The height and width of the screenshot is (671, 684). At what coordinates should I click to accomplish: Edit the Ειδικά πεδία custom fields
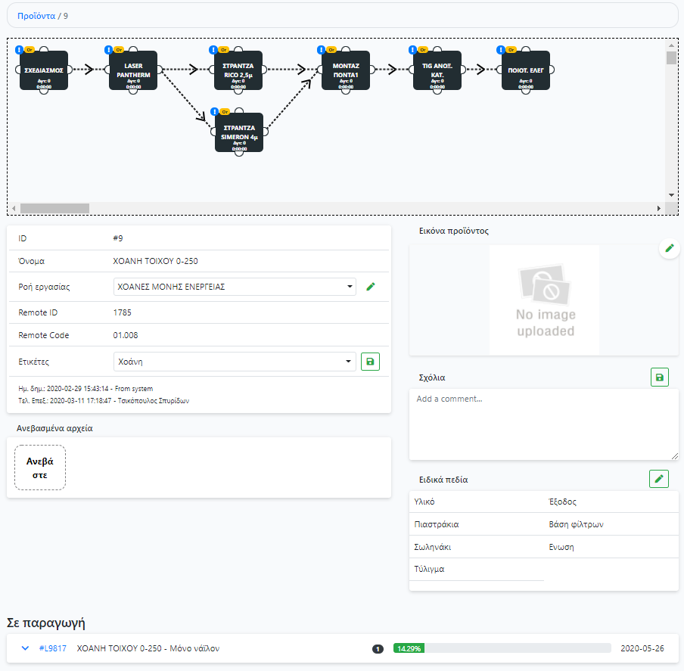click(x=659, y=479)
